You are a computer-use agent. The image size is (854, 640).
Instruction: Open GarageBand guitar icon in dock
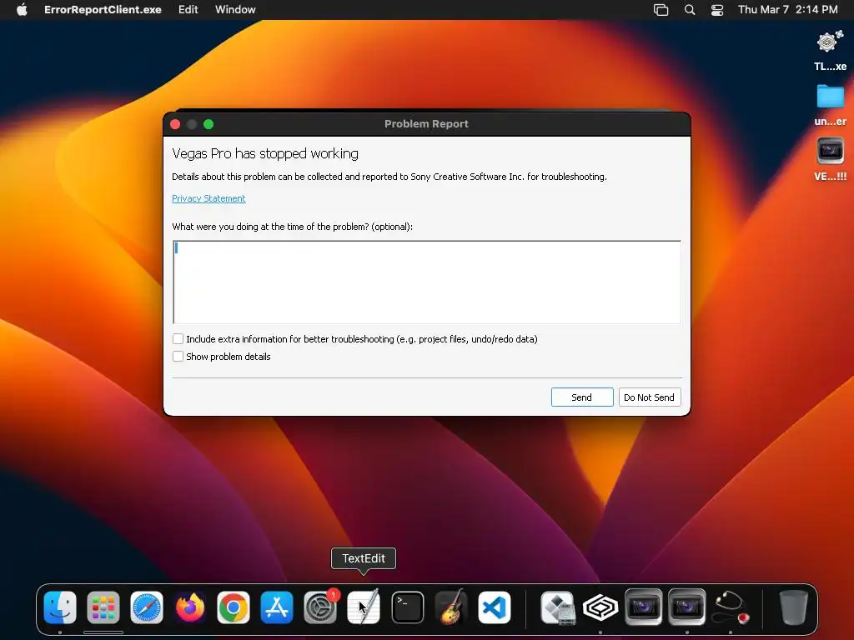pyautogui.click(x=451, y=607)
